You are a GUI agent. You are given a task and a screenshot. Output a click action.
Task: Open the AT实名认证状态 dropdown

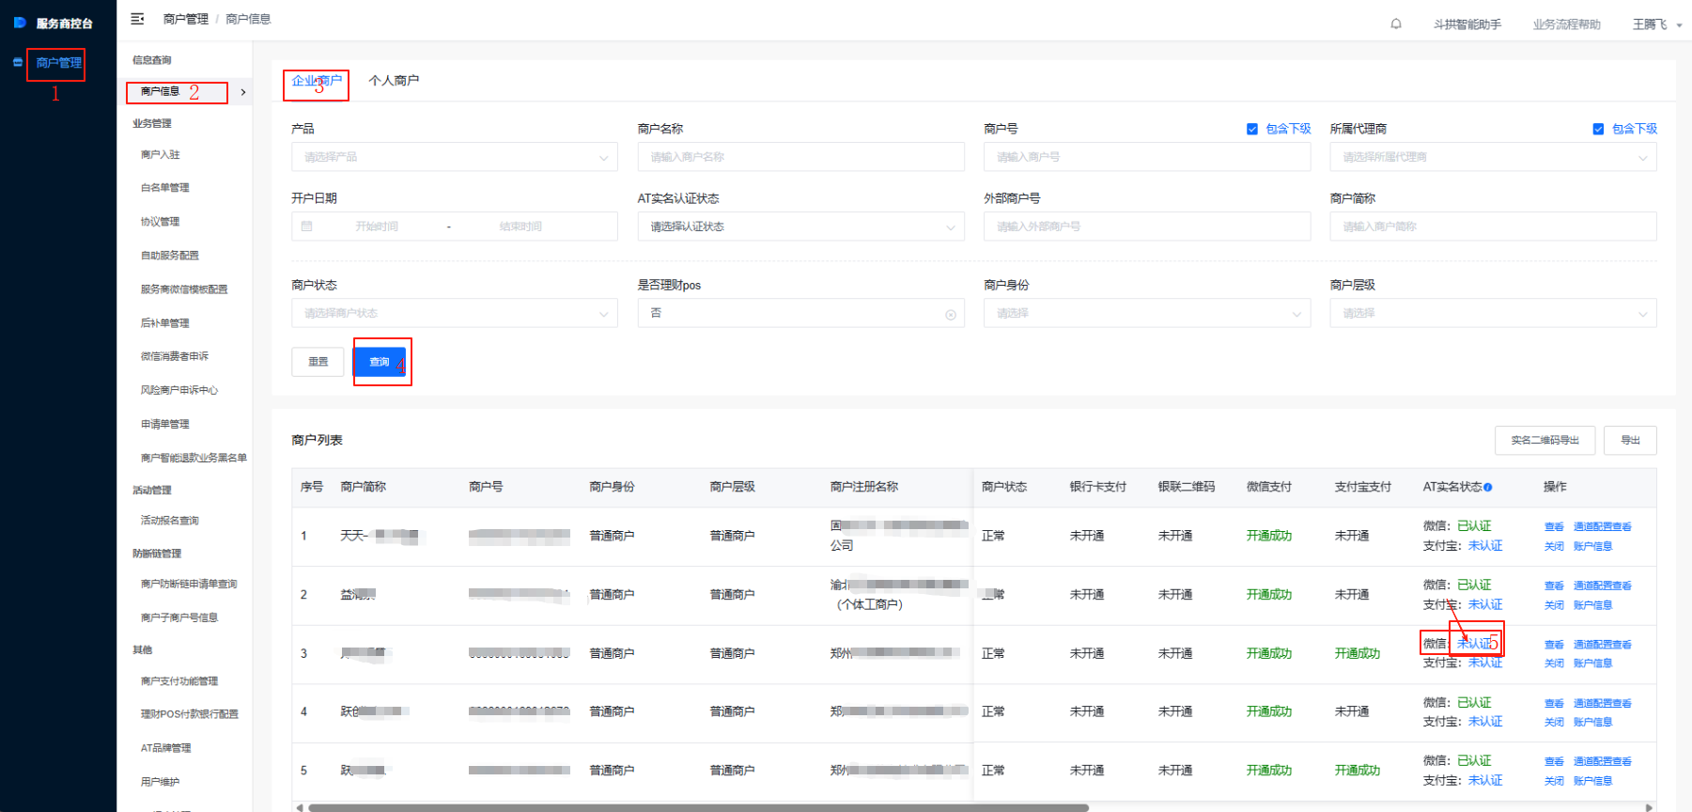point(800,226)
